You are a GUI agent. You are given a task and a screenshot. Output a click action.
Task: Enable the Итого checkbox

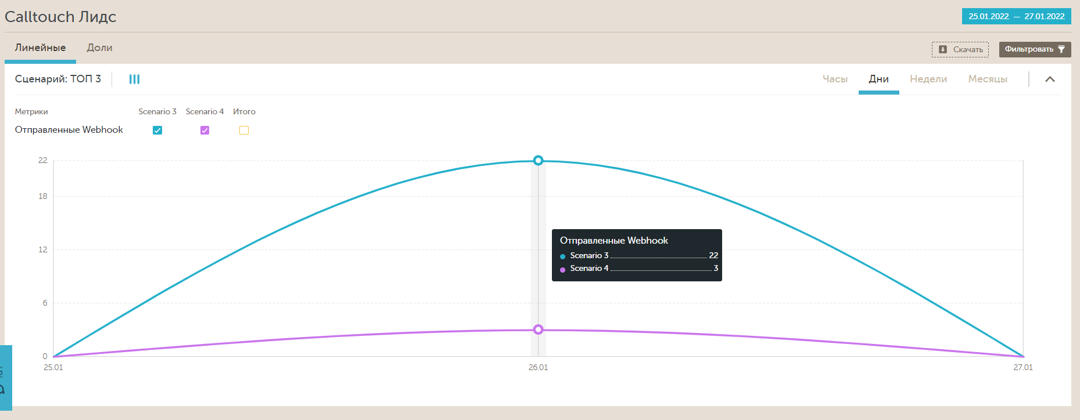click(x=244, y=130)
